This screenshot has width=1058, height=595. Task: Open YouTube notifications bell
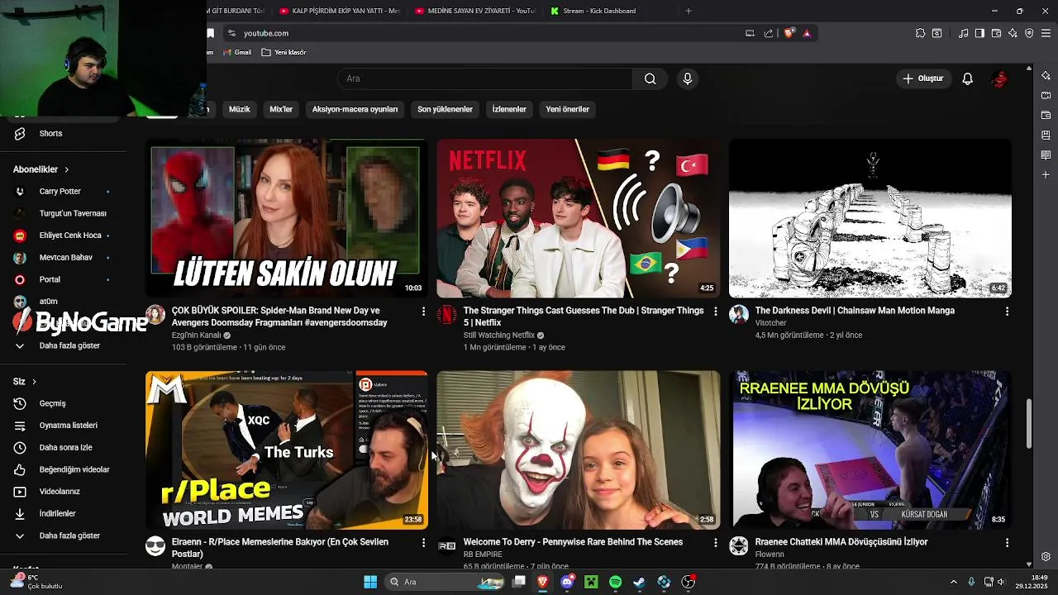[x=967, y=79]
